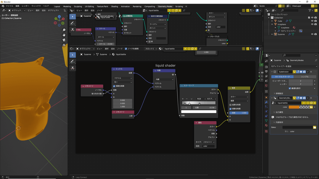This screenshot has height=179, width=319.
Task: Open the ヘルプ menu
Action: (x=46, y=6)
